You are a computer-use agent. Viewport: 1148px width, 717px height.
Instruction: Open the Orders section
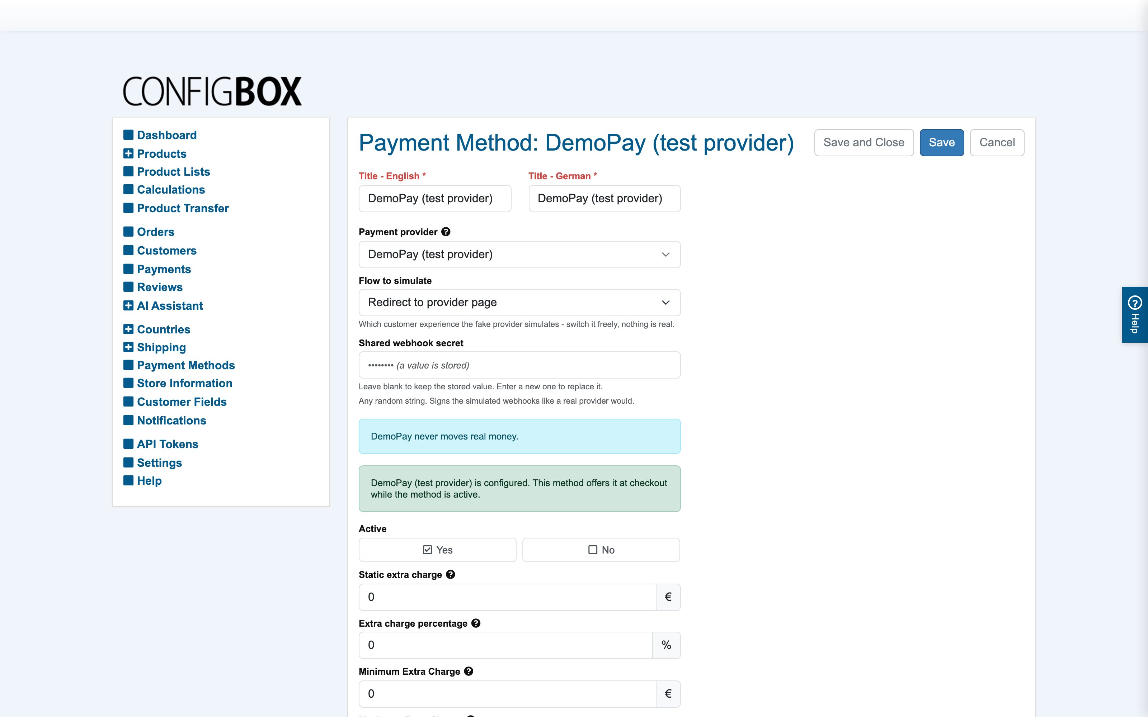coord(156,232)
